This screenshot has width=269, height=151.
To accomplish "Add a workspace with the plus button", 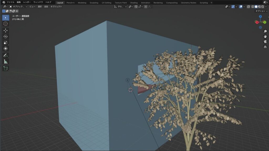I will point(211,3).
